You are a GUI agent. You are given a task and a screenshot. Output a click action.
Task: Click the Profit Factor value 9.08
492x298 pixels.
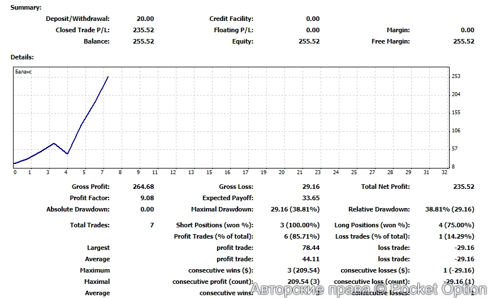(146, 198)
